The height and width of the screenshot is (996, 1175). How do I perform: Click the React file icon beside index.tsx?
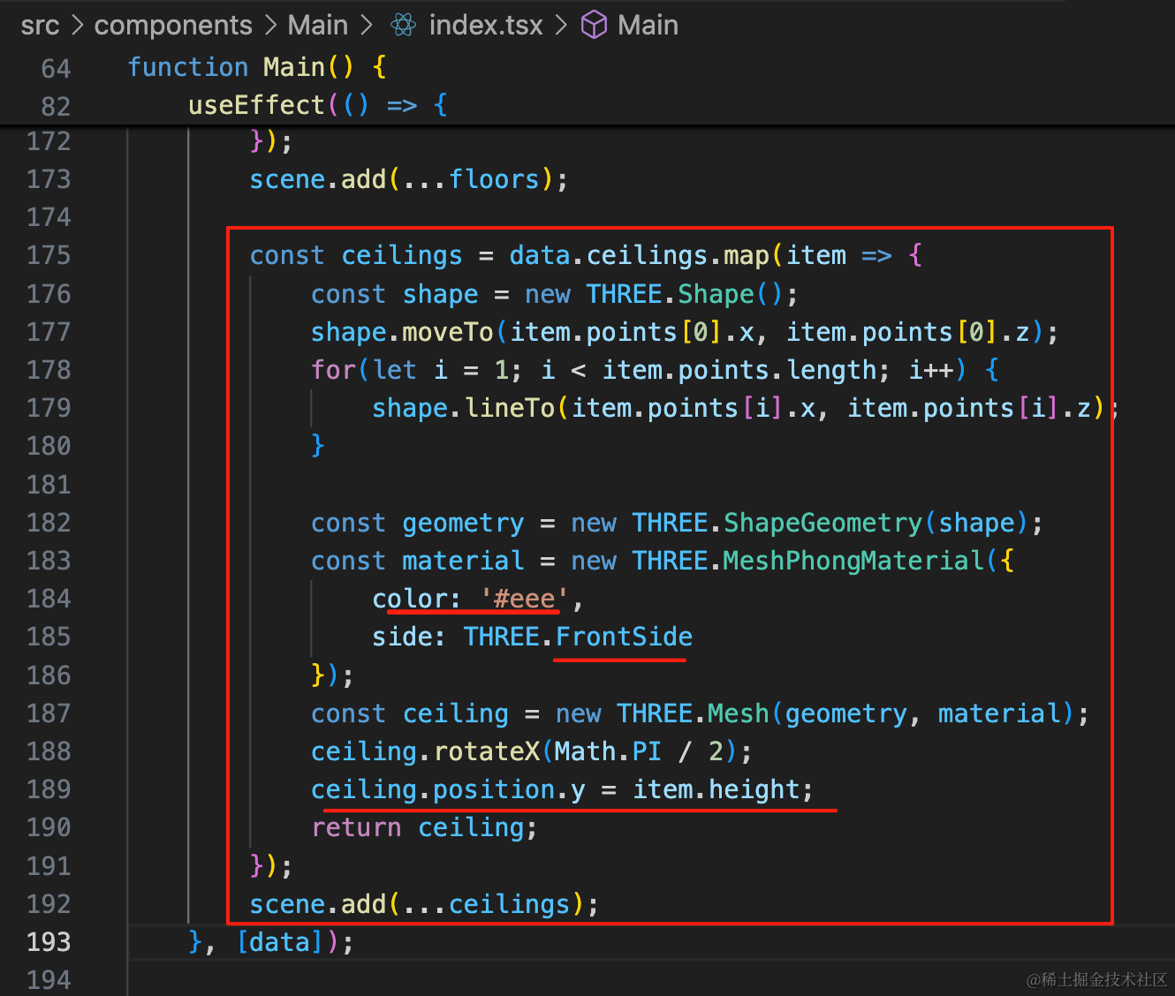[x=404, y=25]
